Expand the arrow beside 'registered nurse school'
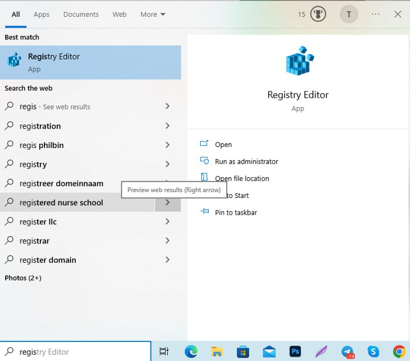Viewport: 410px width, 361px height. click(x=168, y=202)
